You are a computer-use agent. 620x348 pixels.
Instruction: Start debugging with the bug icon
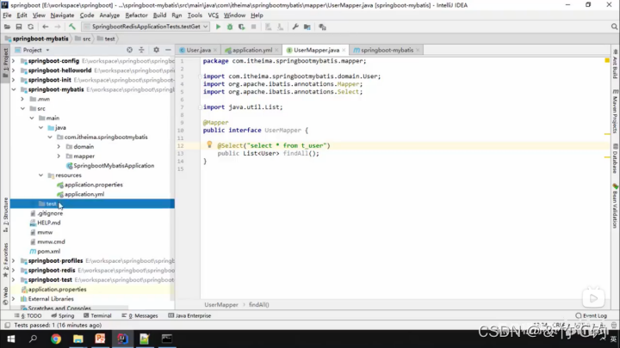point(230,27)
